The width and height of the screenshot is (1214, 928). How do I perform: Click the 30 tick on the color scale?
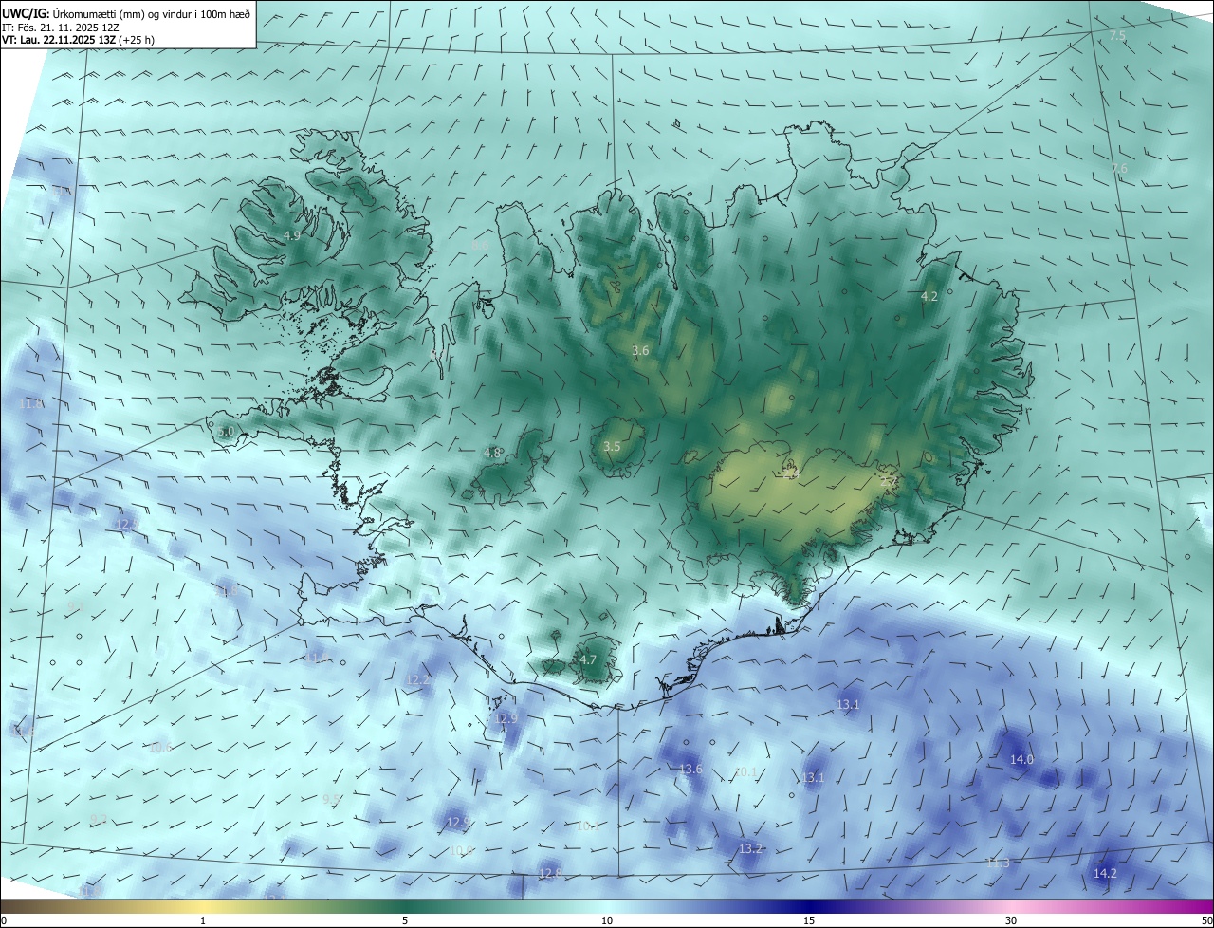pyautogui.click(x=1011, y=920)
